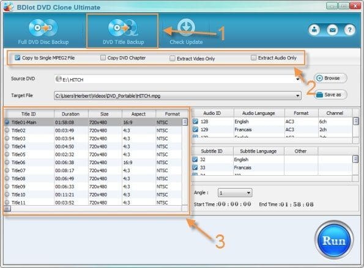This screenshot has height=268, width=364.
Task: Close the BDlot DVD Clone window
Action: tap(355, 5)
